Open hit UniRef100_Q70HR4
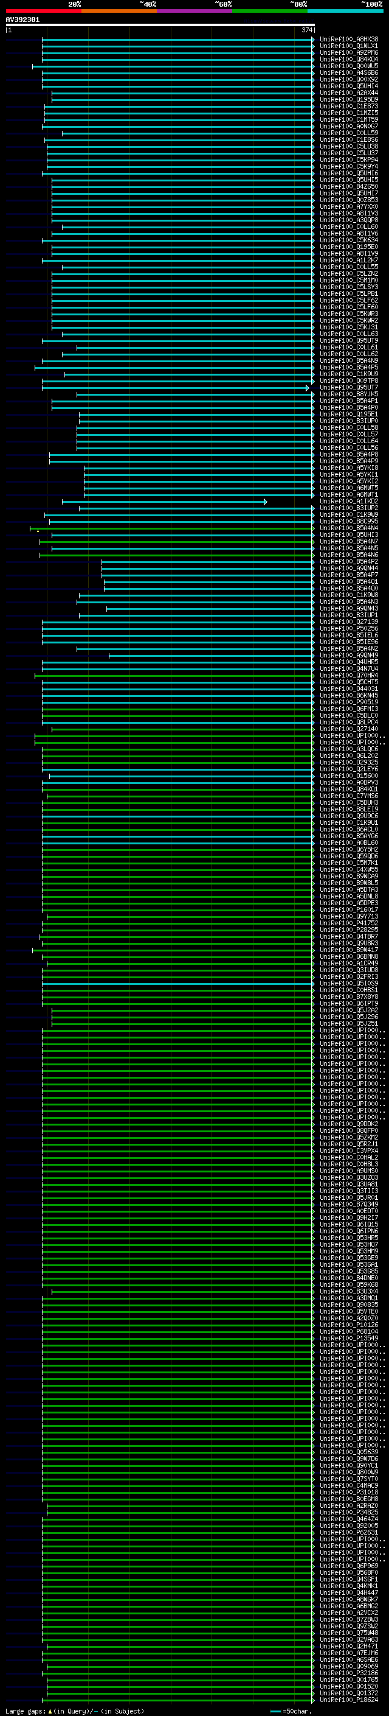Image resolution: width=389 pixels, height=1716 pixels. (348, 676)
